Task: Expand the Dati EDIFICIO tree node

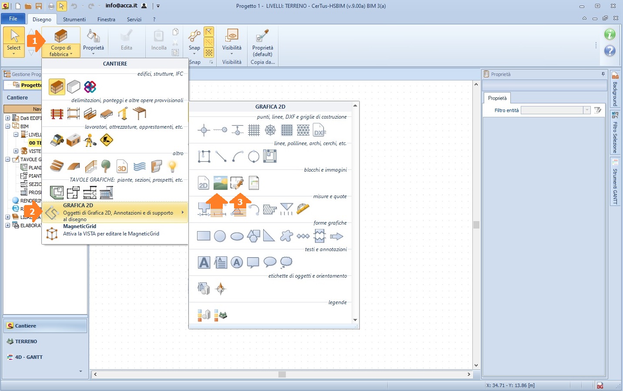Action: coord(7,118)
